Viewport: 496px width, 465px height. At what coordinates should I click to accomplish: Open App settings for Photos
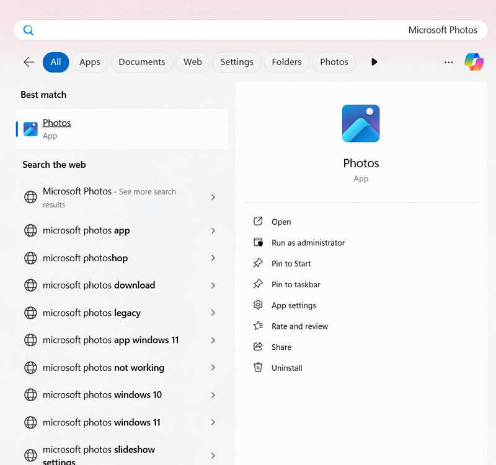click(x=294, y=305)
